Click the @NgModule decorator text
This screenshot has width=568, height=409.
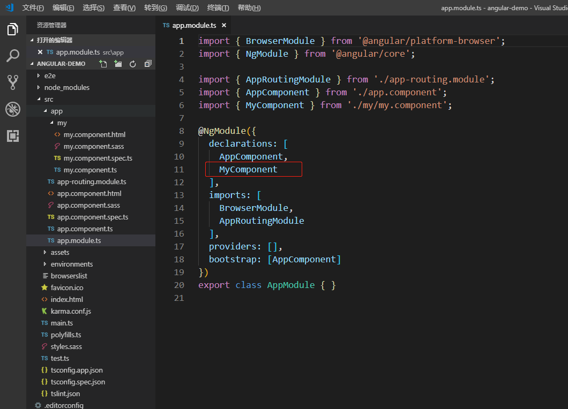pos(222,131)
